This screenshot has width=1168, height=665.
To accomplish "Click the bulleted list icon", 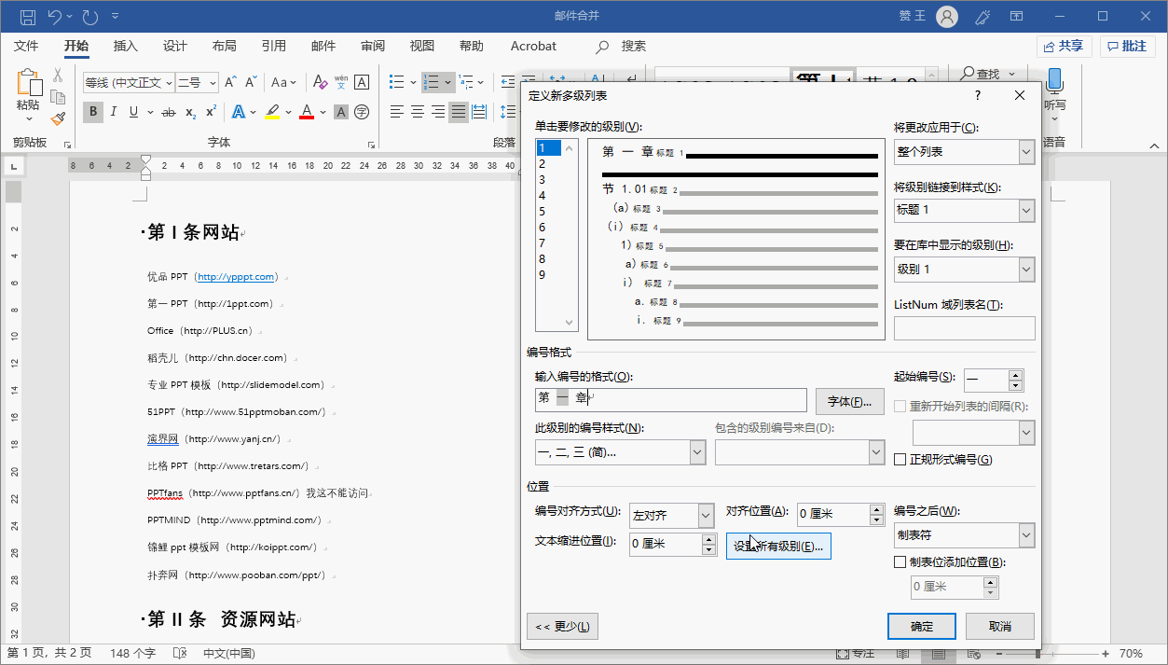I will [396, 83].
